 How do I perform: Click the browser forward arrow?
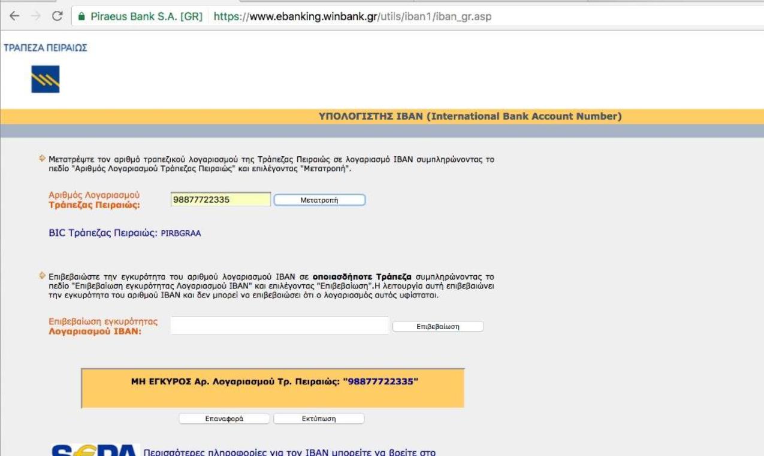click(x=35, y=16)
